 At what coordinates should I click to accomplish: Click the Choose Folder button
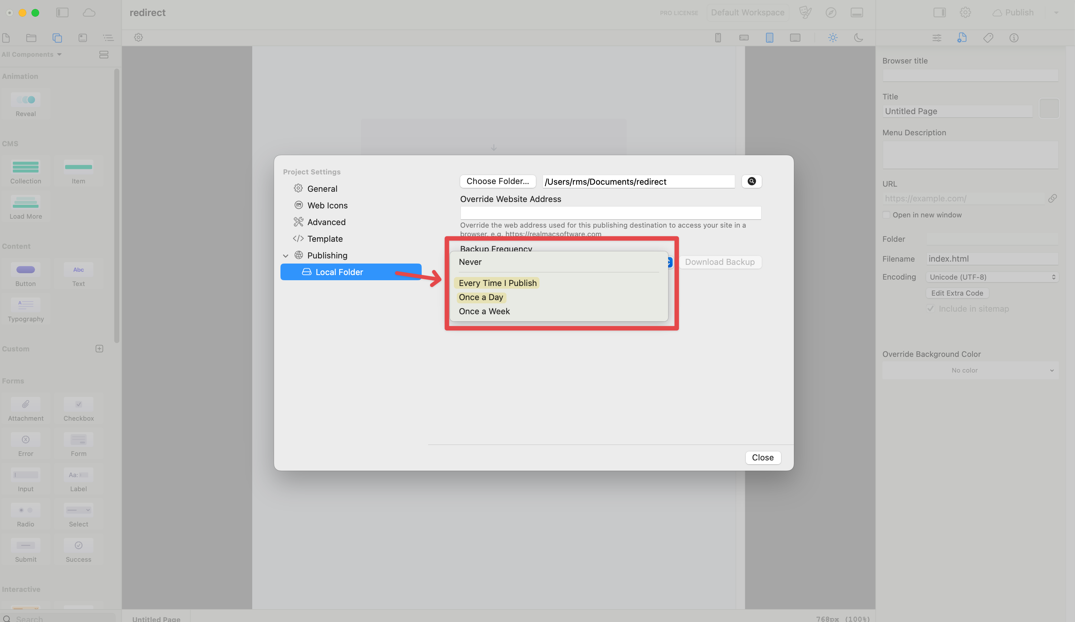(x=497, y=181)
